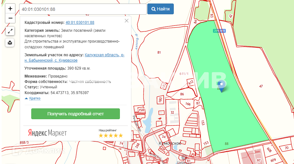Open the Калужская область address link
294x164 pixels.
coord(104,55)
